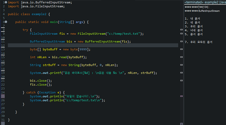226x125 pixels.
Task: Click ruler marker beside strBuff String line
Action: click(x=181, y=65)
